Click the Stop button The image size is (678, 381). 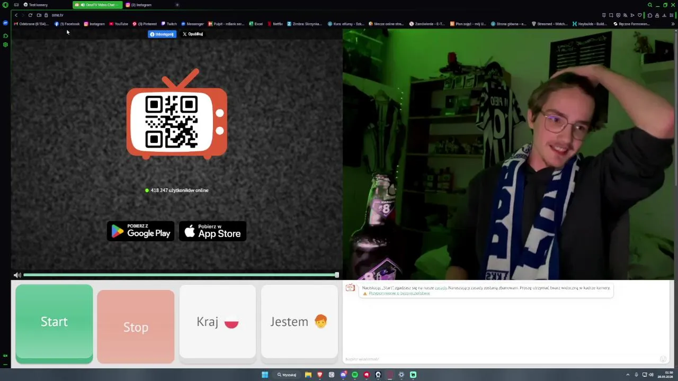click(136, 326)
